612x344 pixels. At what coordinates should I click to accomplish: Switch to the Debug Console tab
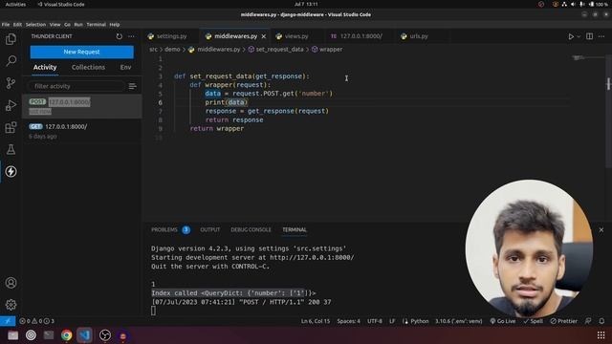pyautogui.click(x=251, y=229)
